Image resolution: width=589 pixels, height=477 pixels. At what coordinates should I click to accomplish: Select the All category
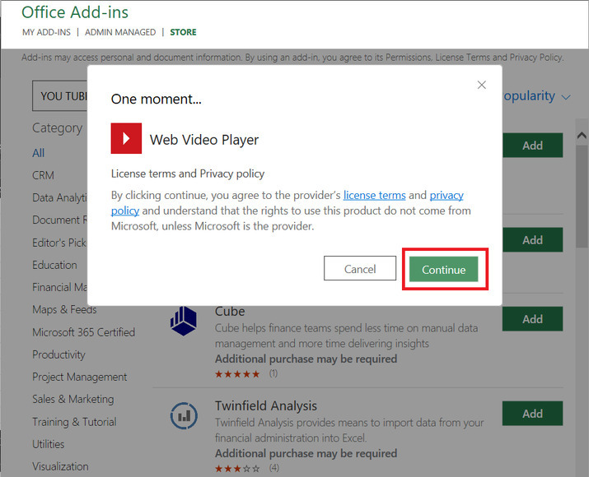(x=39, y=153)
